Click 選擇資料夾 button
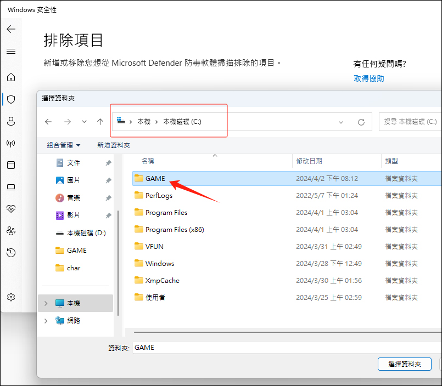Viewport: 442px width, 386px height. coord(405,364)
